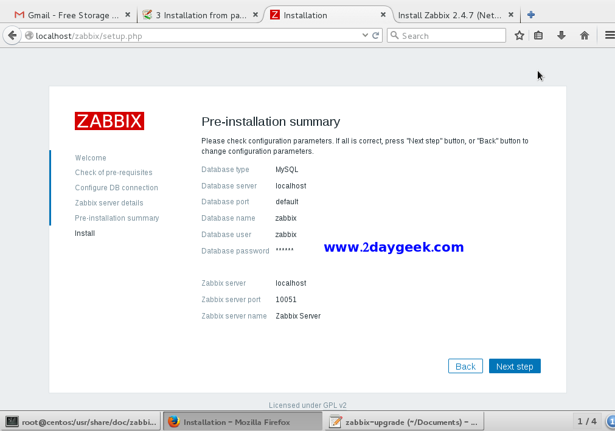Click the blue notification icon in taskbar
The width and height of the screenshot is (615, 431).
[611, 422]
